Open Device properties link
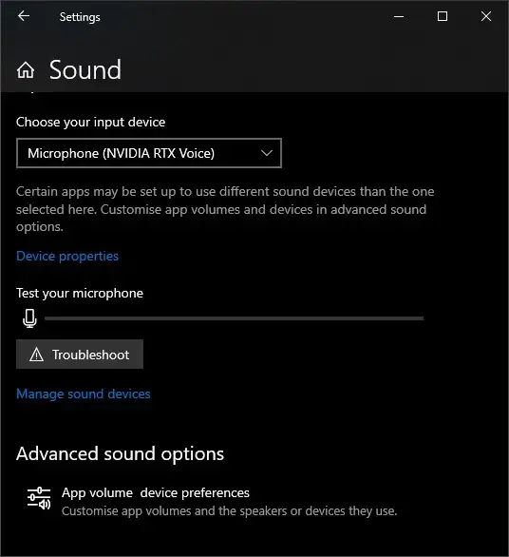Screen dimensions: 509x557 click(67, 256)
